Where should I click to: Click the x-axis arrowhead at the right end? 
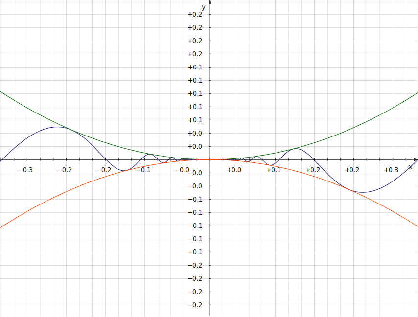tap(415, 159)
